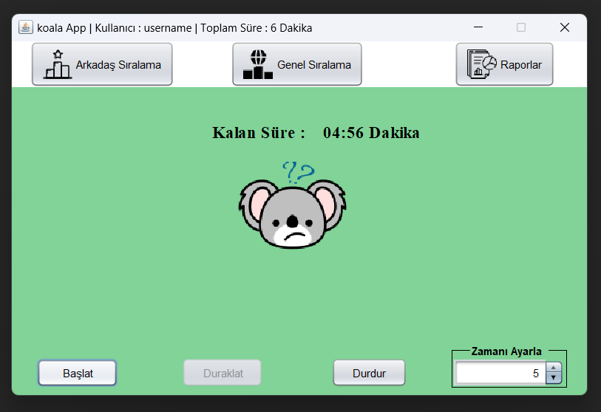
Task: Decrease Zamanı Ayarla value with down arrow
Action: 554,378
